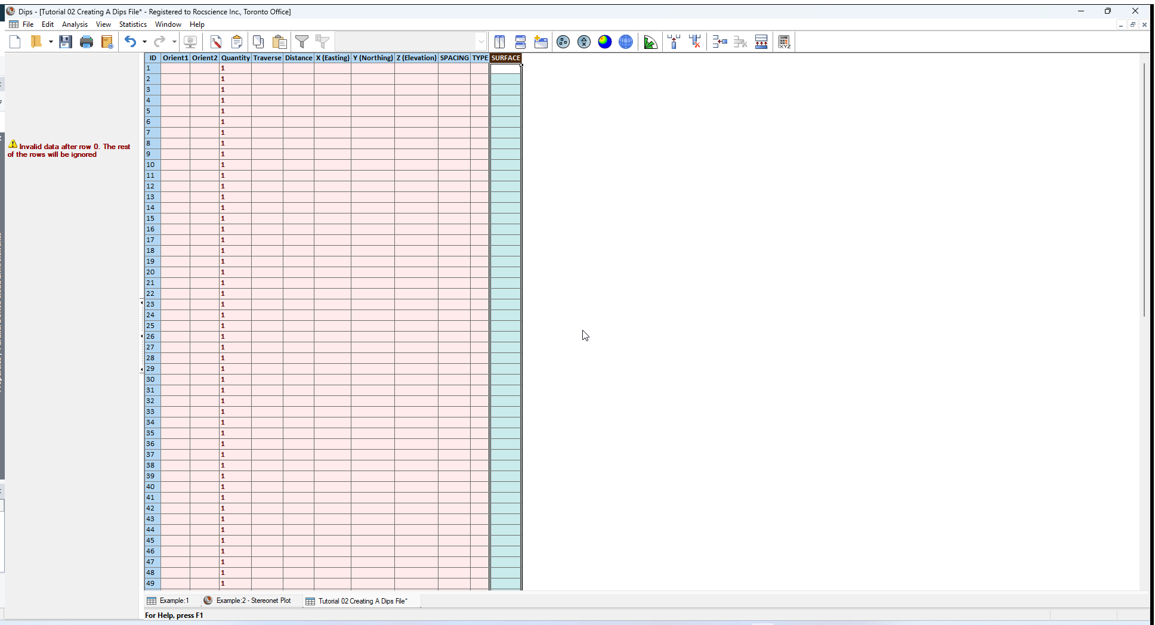Click the greyed remove column icon

coord(740,42)
